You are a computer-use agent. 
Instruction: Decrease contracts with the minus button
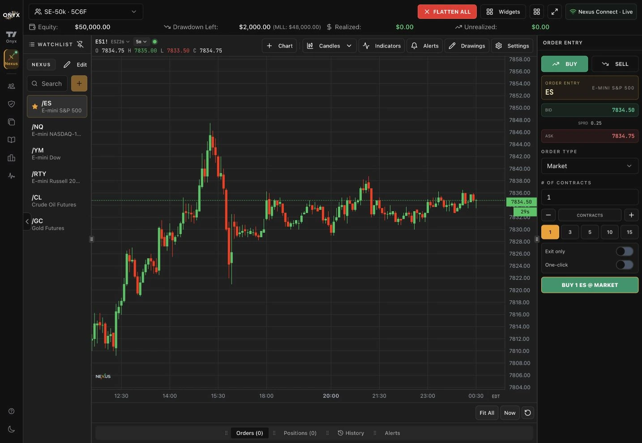coord(548,215)
